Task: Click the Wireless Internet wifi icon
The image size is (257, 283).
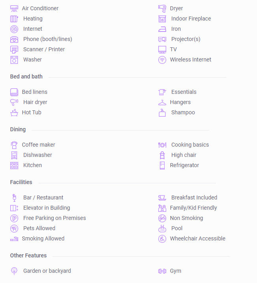Action: (162, 60)
